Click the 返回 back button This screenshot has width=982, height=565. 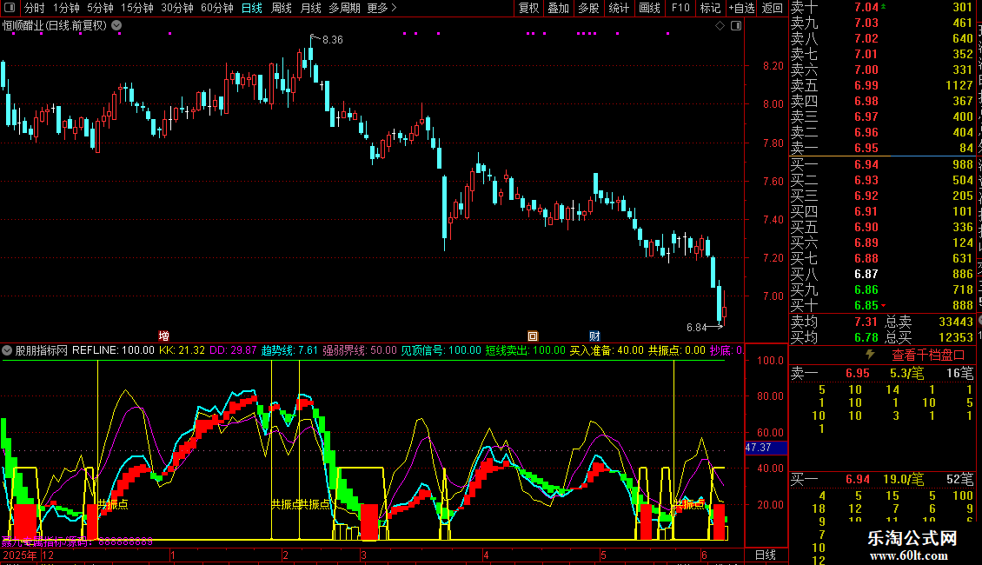pos(773,8)
